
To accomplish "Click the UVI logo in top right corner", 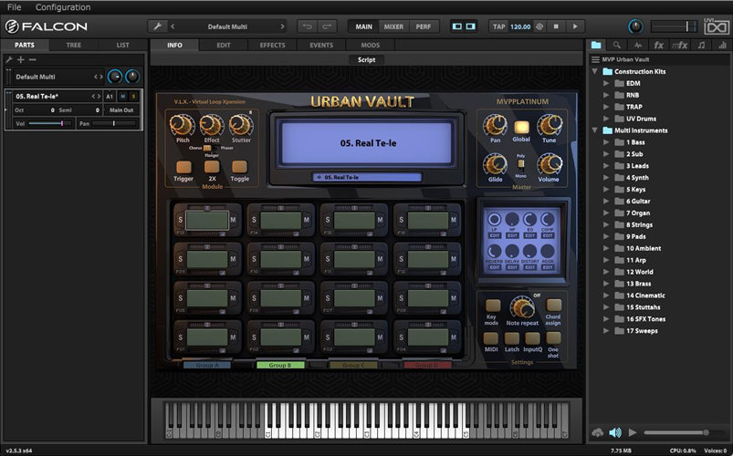I will (716, 26).
